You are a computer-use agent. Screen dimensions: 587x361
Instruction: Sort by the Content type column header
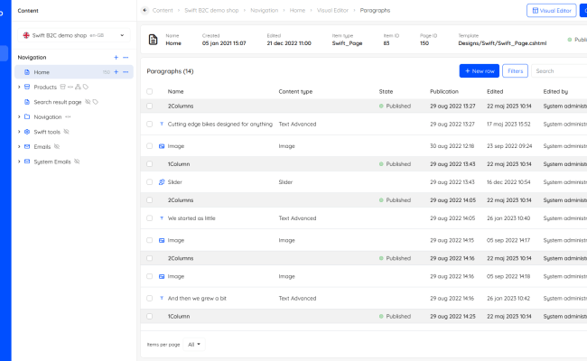point(295,91)
